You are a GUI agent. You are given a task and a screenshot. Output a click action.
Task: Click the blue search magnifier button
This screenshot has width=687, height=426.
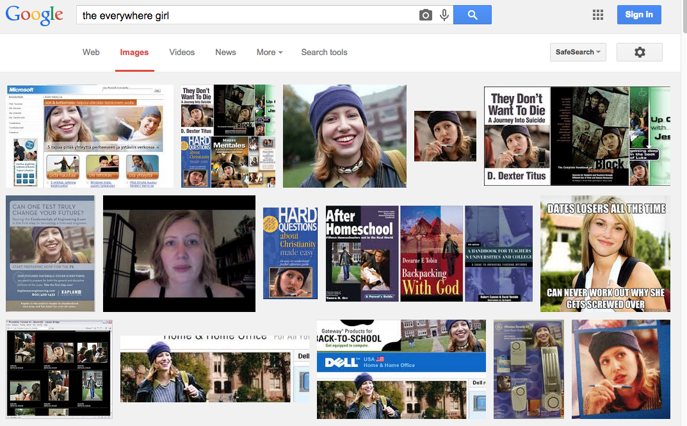(x=473, y=15)
